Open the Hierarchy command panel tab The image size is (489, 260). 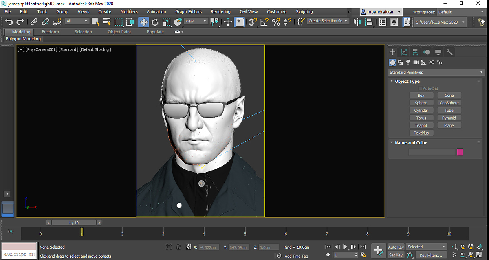pyautogui.click(x=415, y=52)
